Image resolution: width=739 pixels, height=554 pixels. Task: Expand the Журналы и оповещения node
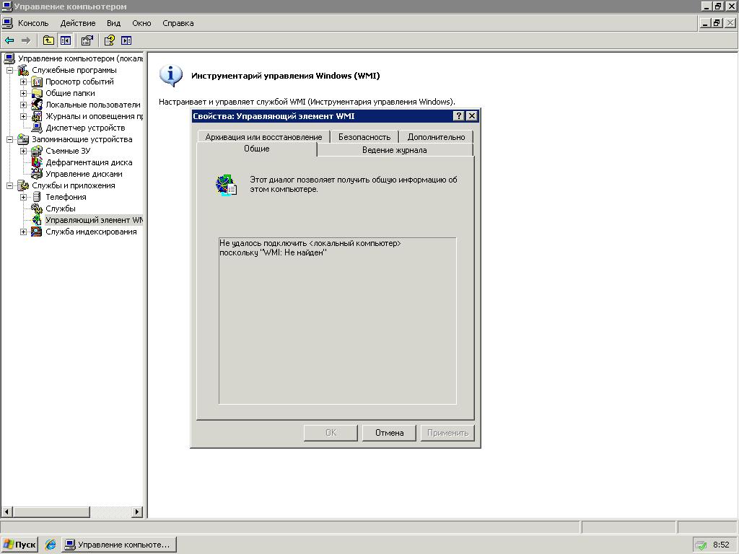tap(23, 116)
